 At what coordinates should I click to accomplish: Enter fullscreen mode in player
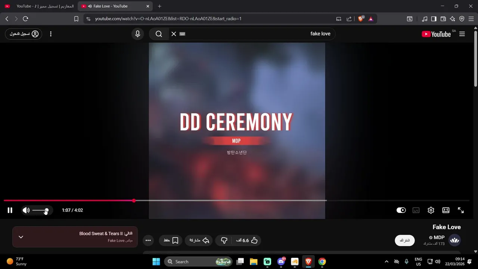coord(461,210)
